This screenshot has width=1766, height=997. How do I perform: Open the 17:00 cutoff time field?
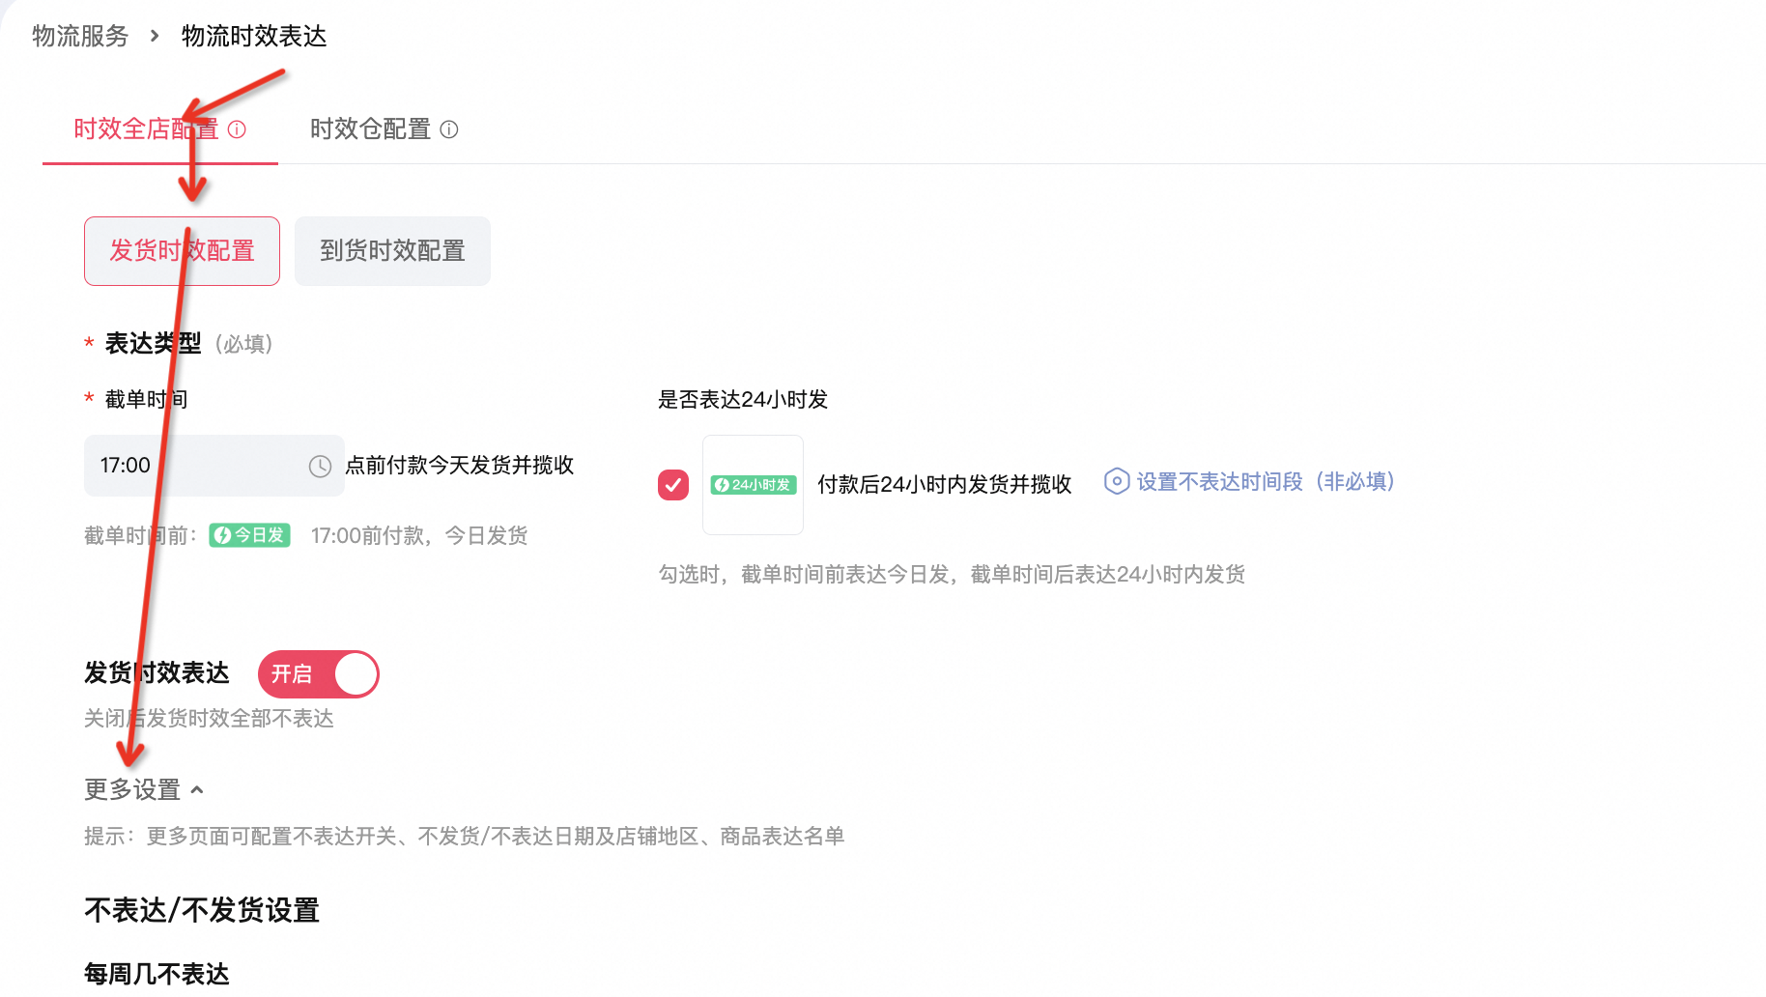(x=214, y=466)
